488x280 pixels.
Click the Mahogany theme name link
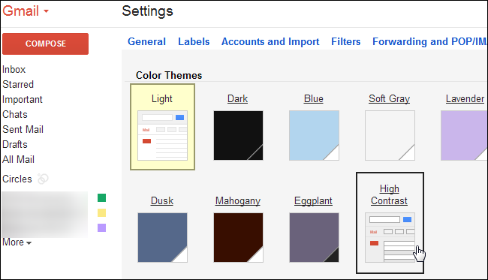pos(238,201)
